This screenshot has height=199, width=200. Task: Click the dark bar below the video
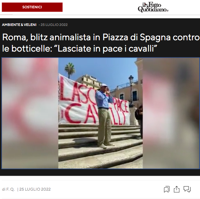click(x=100, y=172)
